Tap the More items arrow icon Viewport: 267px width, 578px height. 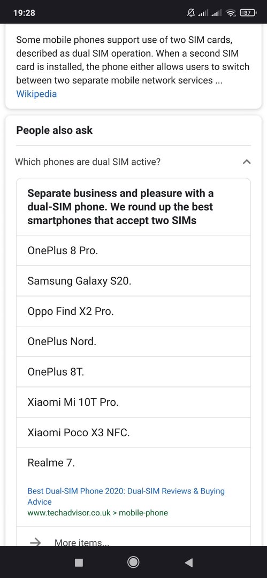coord(35,542)
